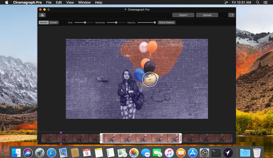The height and width of the screenshot is (158, 273).
Task: Click the Upload button
Action: (207, 15)
